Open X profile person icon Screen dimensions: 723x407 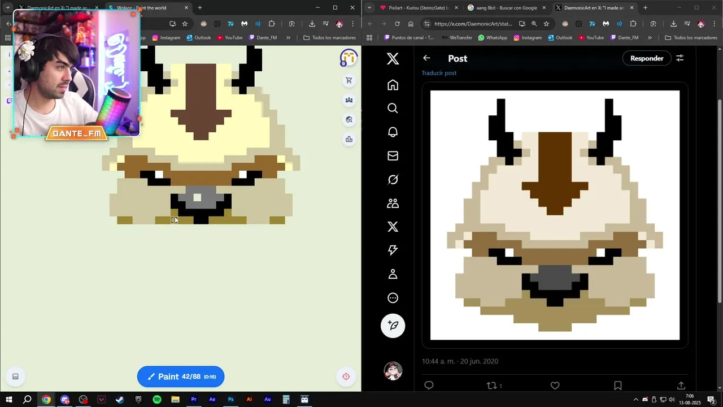(x=393, y=274)
